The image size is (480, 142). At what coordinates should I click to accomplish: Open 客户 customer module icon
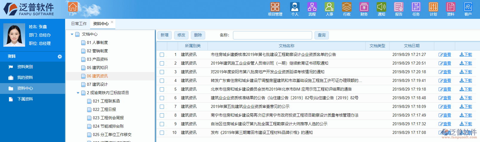[x=468, y=9]
